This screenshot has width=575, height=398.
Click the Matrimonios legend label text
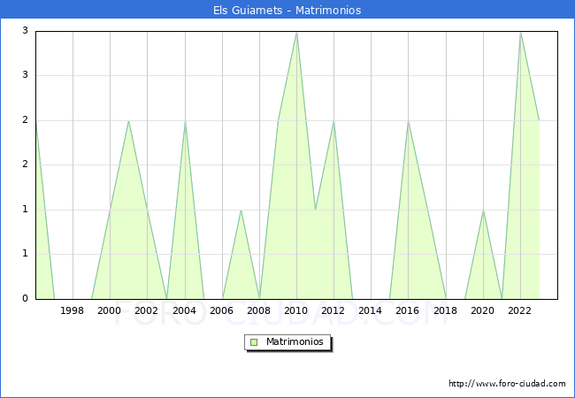tap(295, 341)
